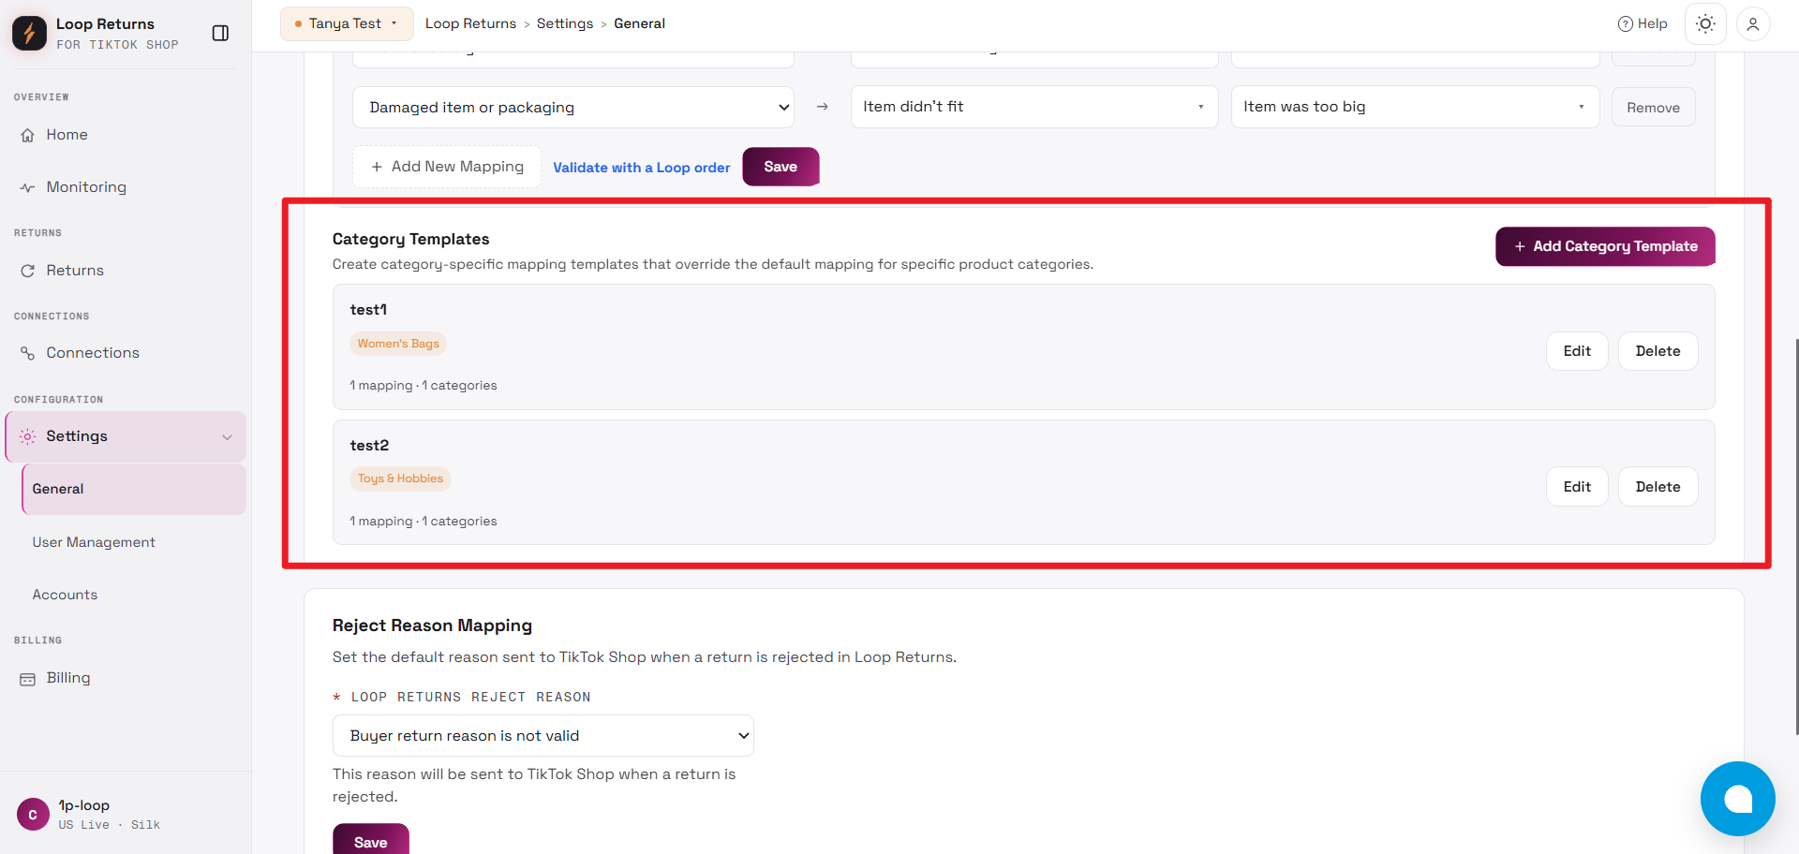
Task: Open Billing page
Action: [x=68, y=678]
